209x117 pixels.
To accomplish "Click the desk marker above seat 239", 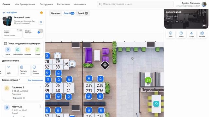I will 89,79.
